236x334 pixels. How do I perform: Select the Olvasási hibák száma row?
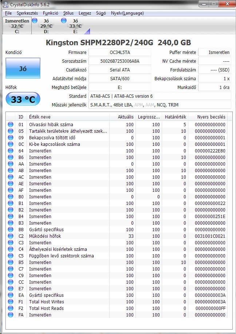pos(117,124)
